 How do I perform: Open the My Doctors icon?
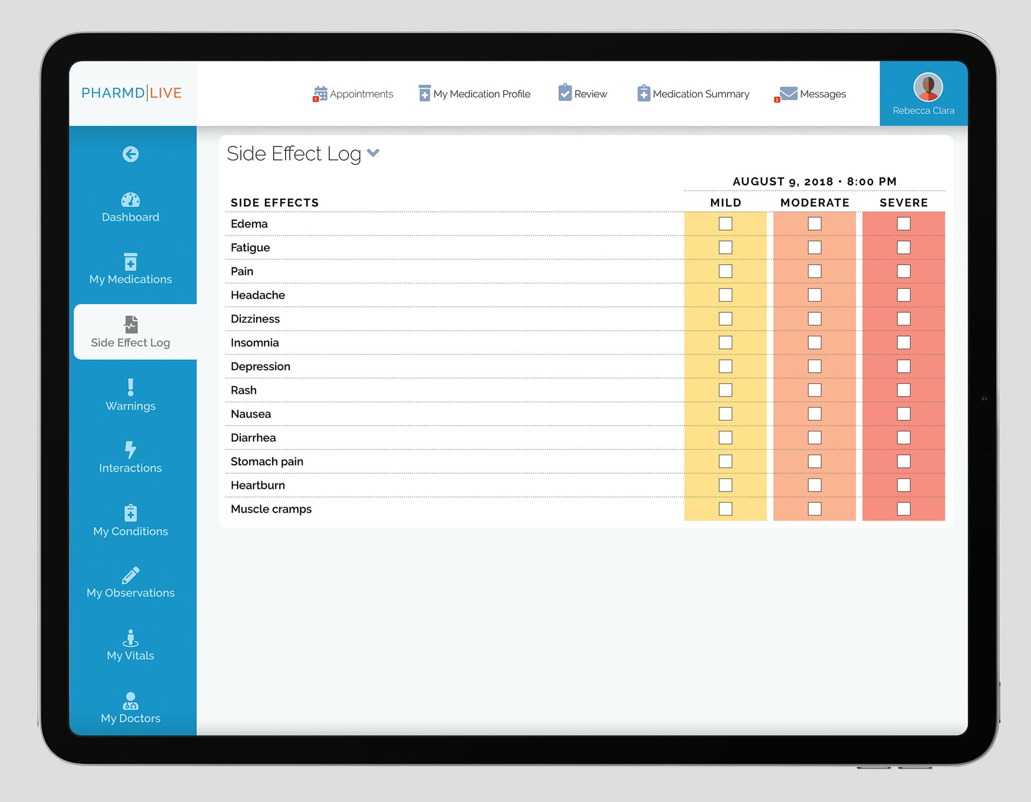tap(130, 701)
